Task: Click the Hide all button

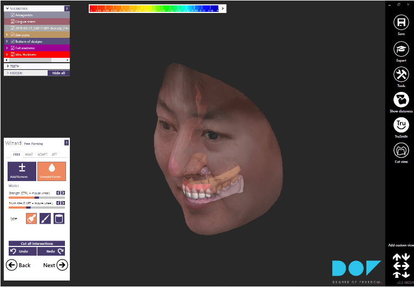Action: tap(58, 73)
